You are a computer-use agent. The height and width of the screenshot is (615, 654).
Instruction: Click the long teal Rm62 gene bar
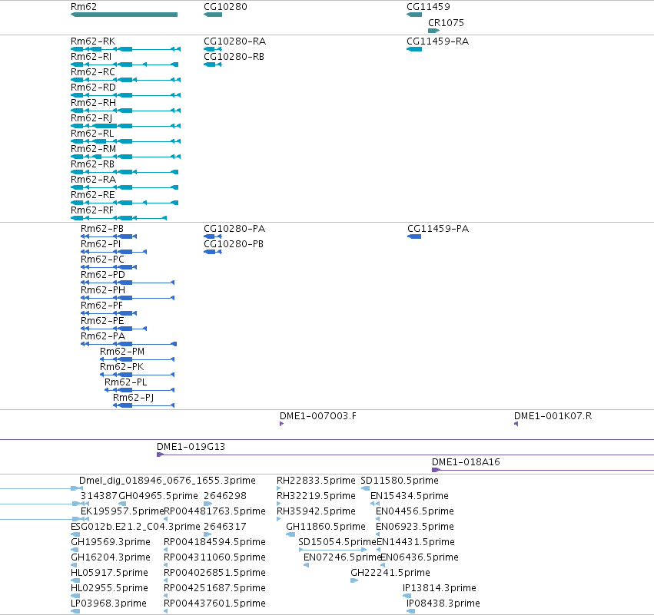pos(124,15)
